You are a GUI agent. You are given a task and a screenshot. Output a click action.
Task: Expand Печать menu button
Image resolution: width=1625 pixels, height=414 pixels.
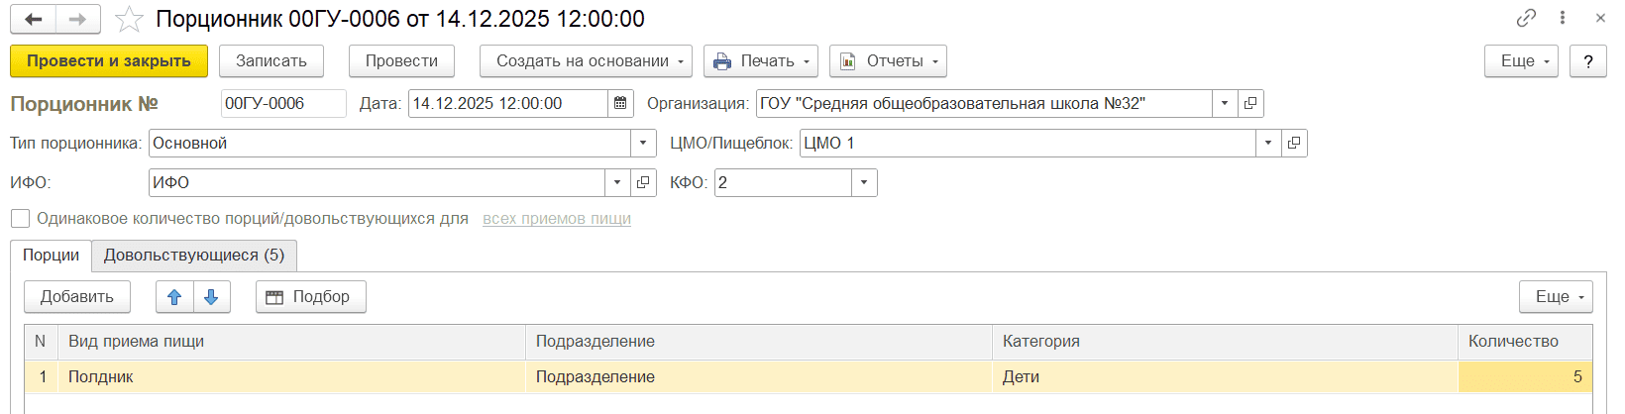pos(760,60)
